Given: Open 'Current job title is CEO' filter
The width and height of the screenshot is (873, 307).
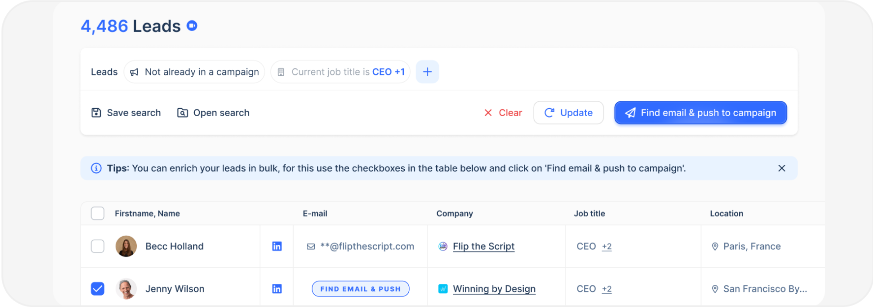Looking at the screenshot, I should [x=340, y=72].
